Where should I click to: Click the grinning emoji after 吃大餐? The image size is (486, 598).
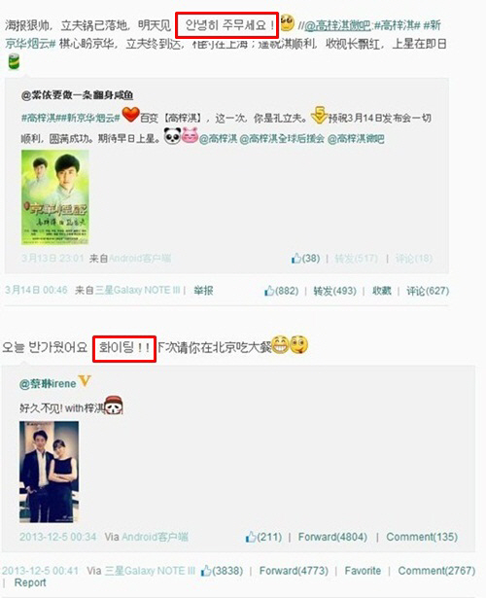280,344
